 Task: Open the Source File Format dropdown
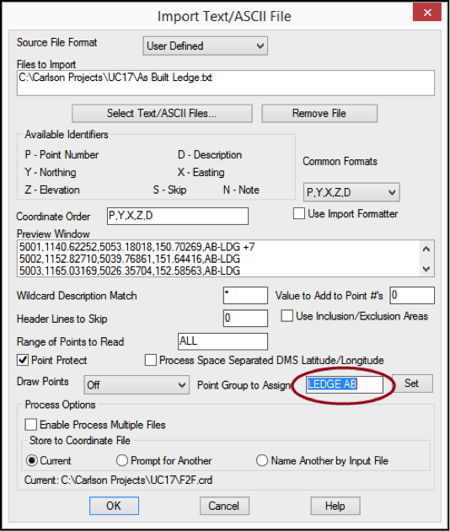[x=205, y=46]
